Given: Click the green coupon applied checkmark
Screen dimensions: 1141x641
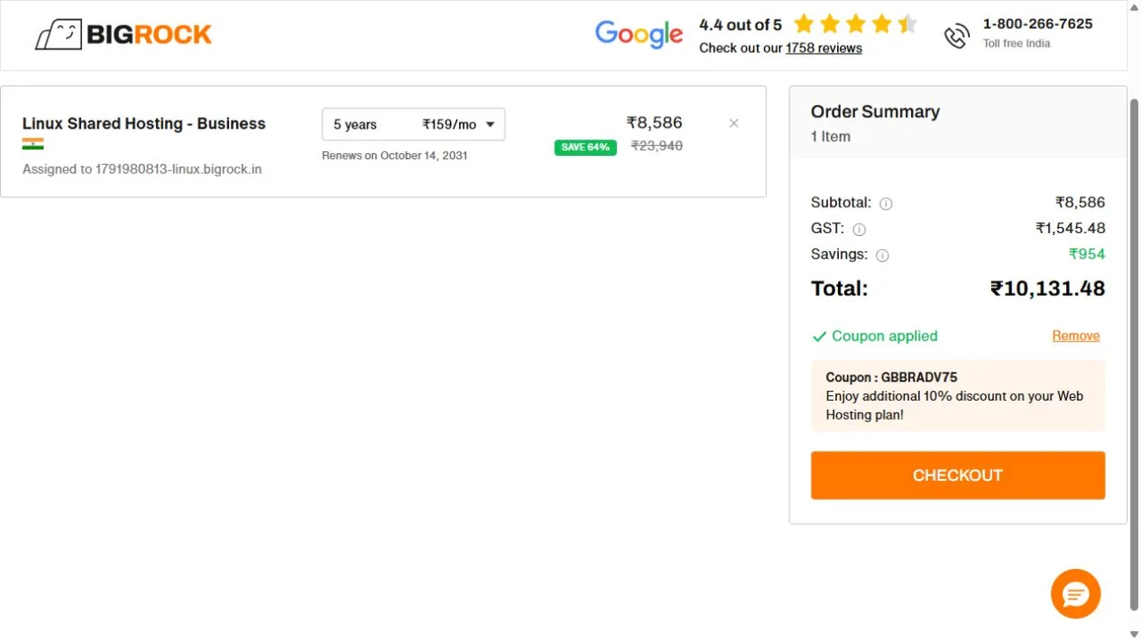Looking at the screenshot, I should coord(819,337).
